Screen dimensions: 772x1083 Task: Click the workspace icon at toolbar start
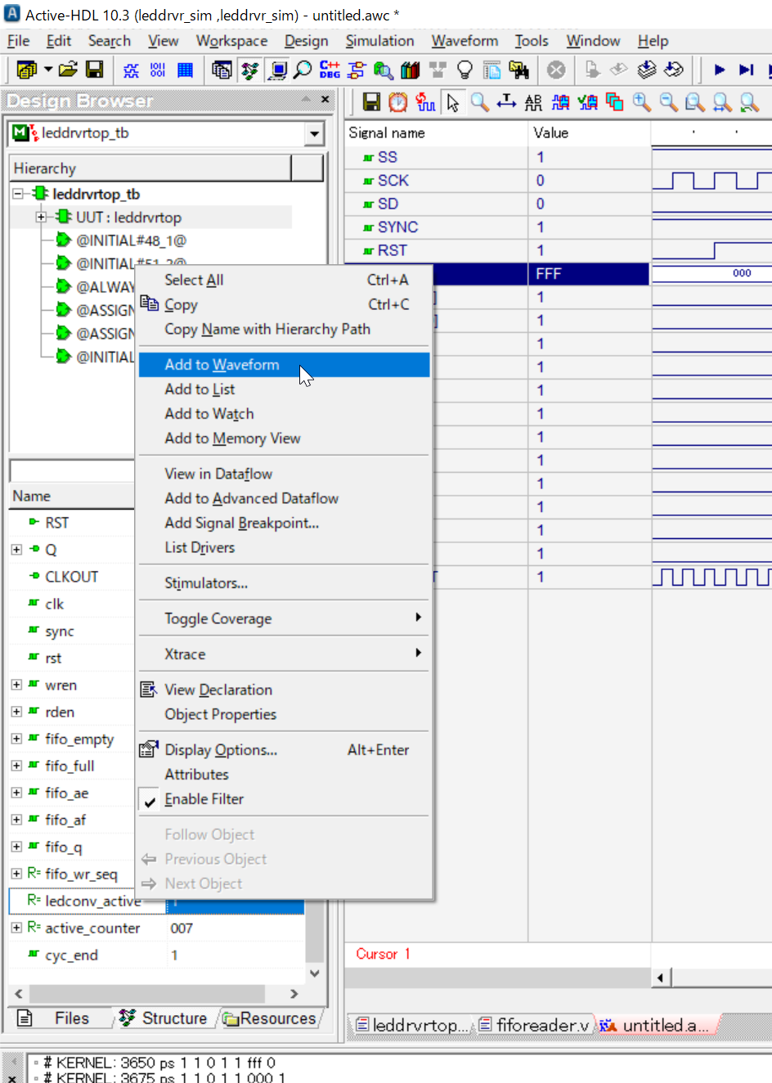(27, 70)
